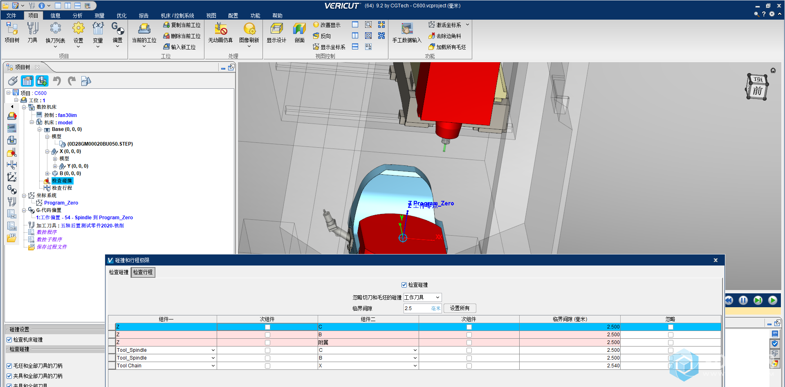Expand the B (0, 0, 0) tree node
This screenshot has height=387, width=785.
47,173
